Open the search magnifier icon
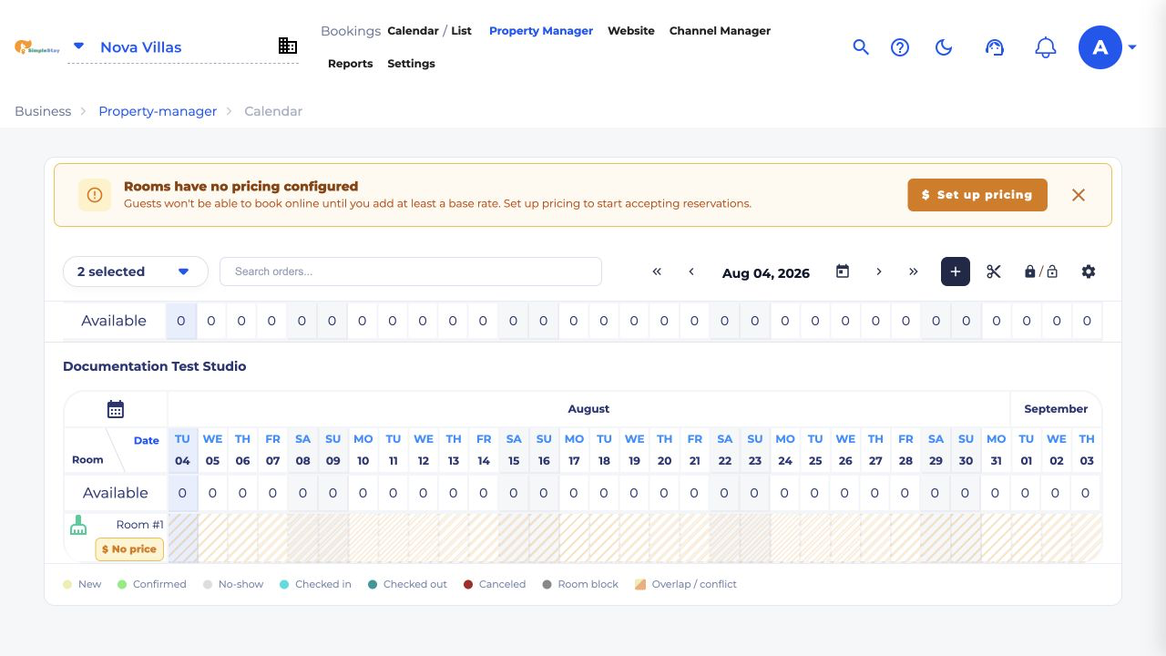Viewport: 1166px width, 656px height. pyautogui.click(x=861, y=47)
